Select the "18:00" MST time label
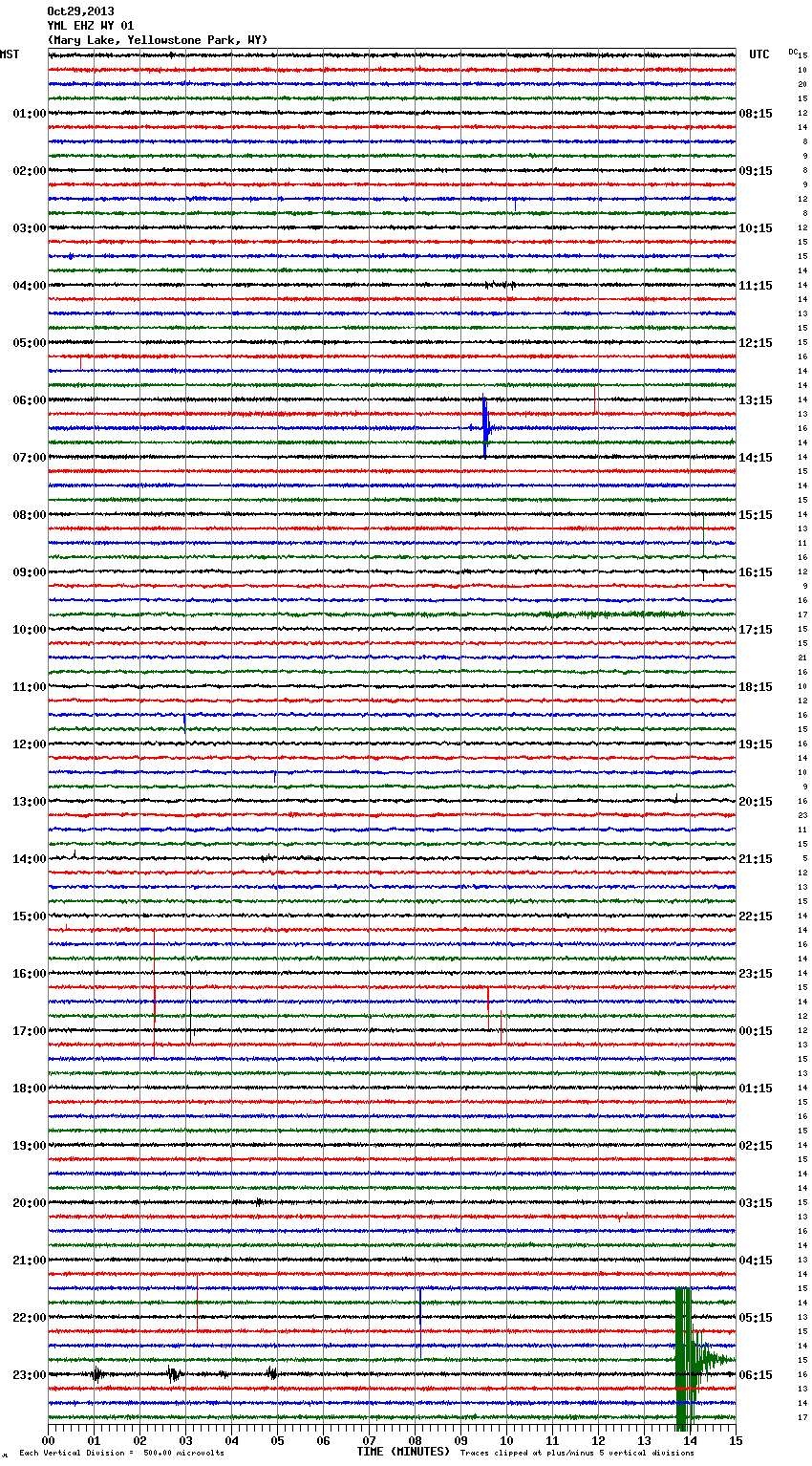812x1466 pixels. 30,1089
